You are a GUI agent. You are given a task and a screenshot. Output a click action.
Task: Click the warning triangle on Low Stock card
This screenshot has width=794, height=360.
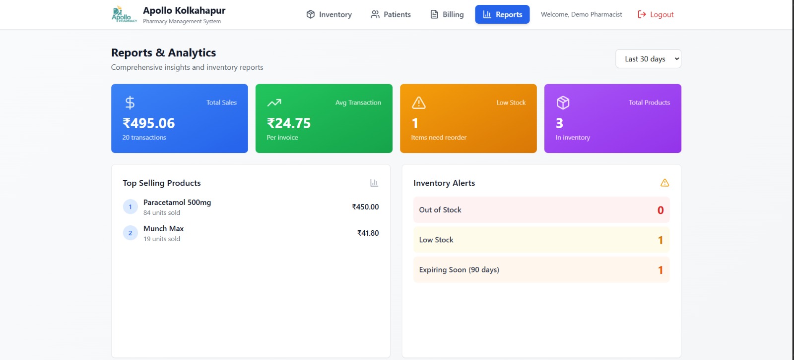pos(418,103)
